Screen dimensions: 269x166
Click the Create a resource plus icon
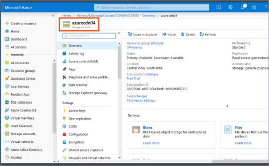click(x=7, y=23)
